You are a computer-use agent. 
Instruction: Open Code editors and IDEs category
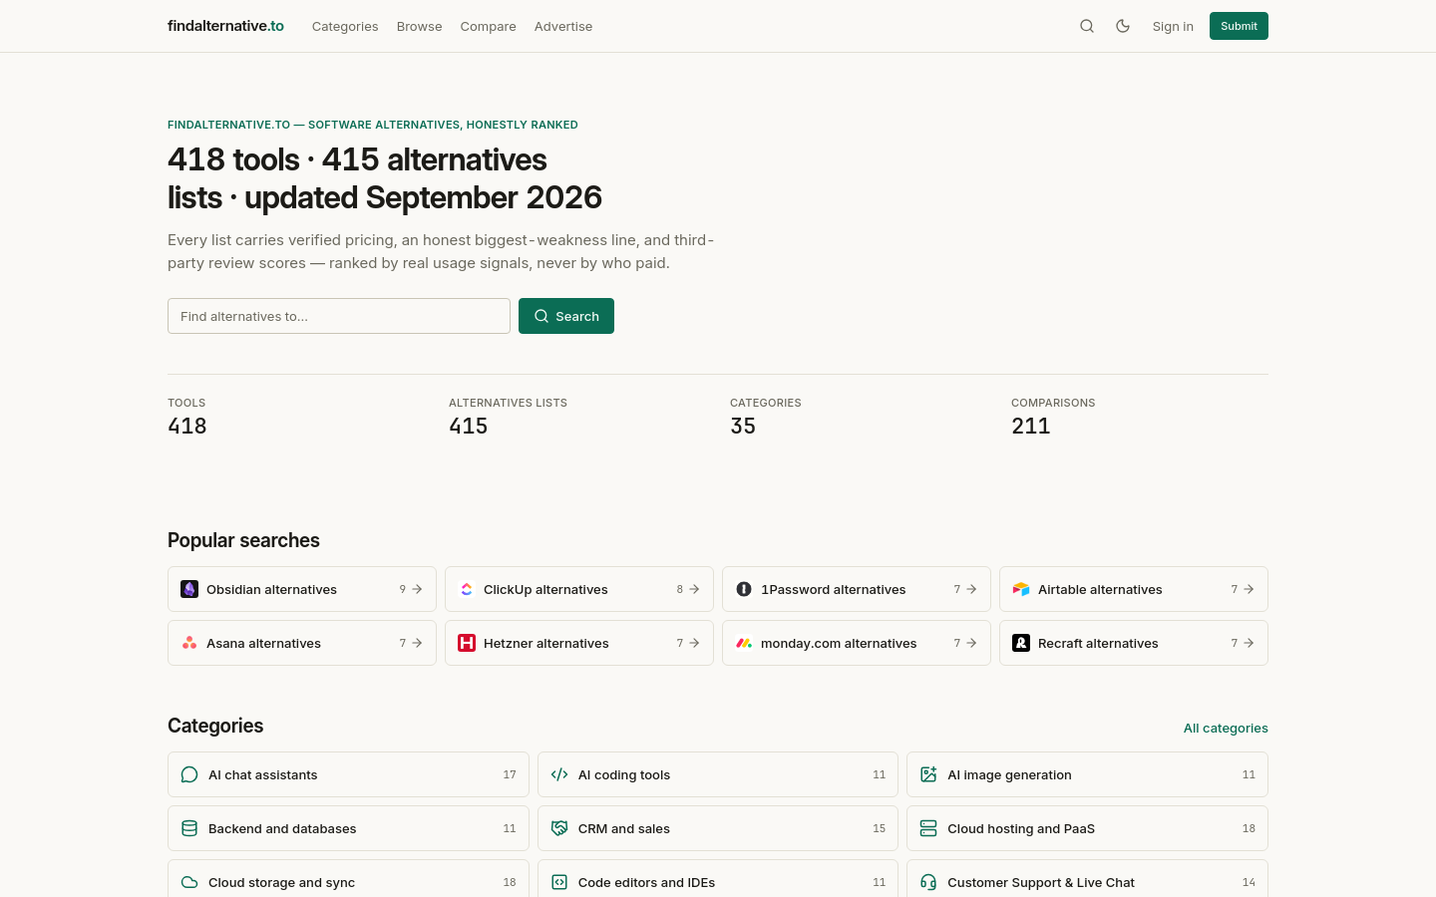(x=718, y=879)
